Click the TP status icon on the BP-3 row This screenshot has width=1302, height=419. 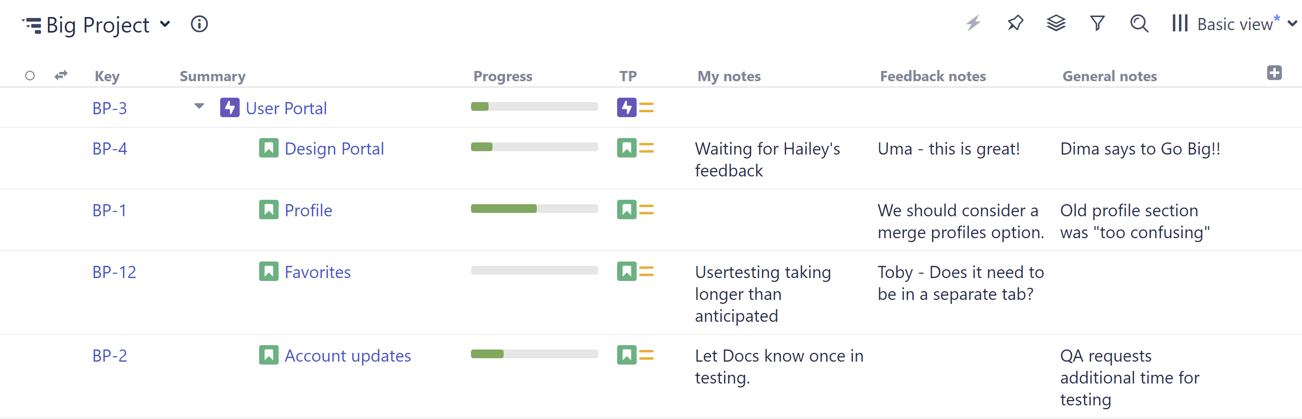pyautogui.click(x=627, y=107)
